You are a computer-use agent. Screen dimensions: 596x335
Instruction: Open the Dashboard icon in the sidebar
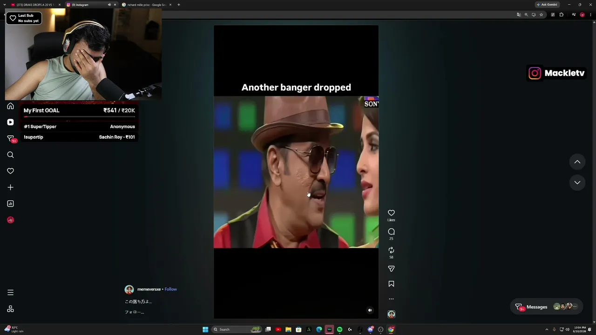(10, 204)
